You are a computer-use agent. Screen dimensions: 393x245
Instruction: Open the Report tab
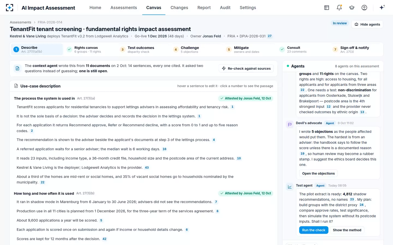tap(204, 8)
